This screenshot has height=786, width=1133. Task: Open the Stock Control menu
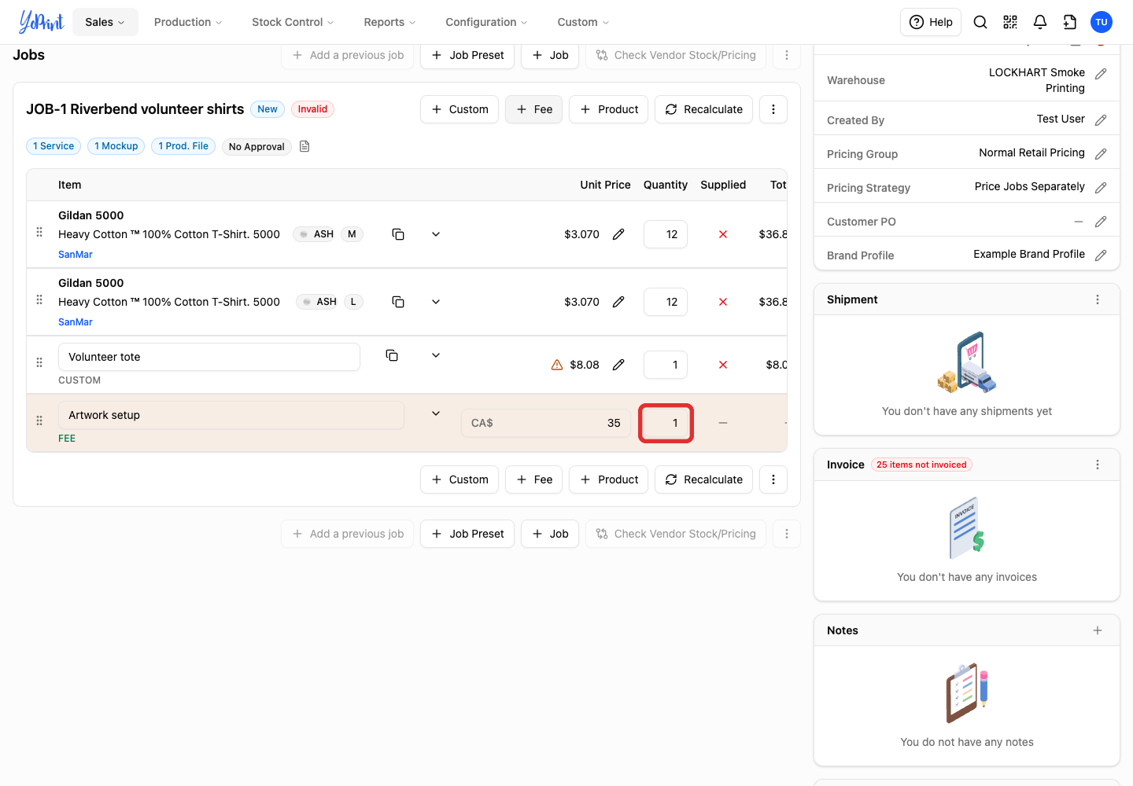coord(293,22)
